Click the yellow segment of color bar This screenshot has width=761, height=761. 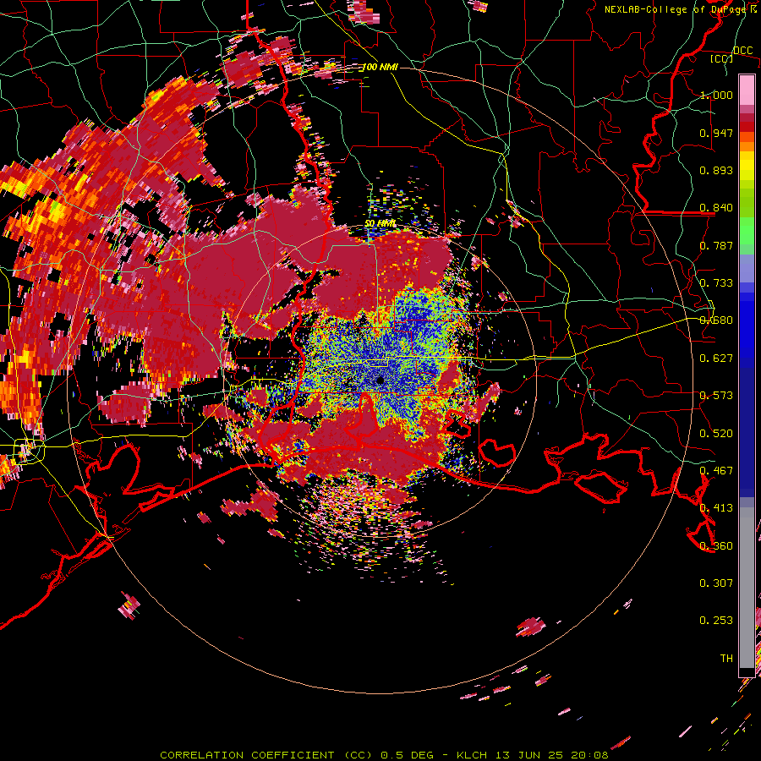point(747,167)
